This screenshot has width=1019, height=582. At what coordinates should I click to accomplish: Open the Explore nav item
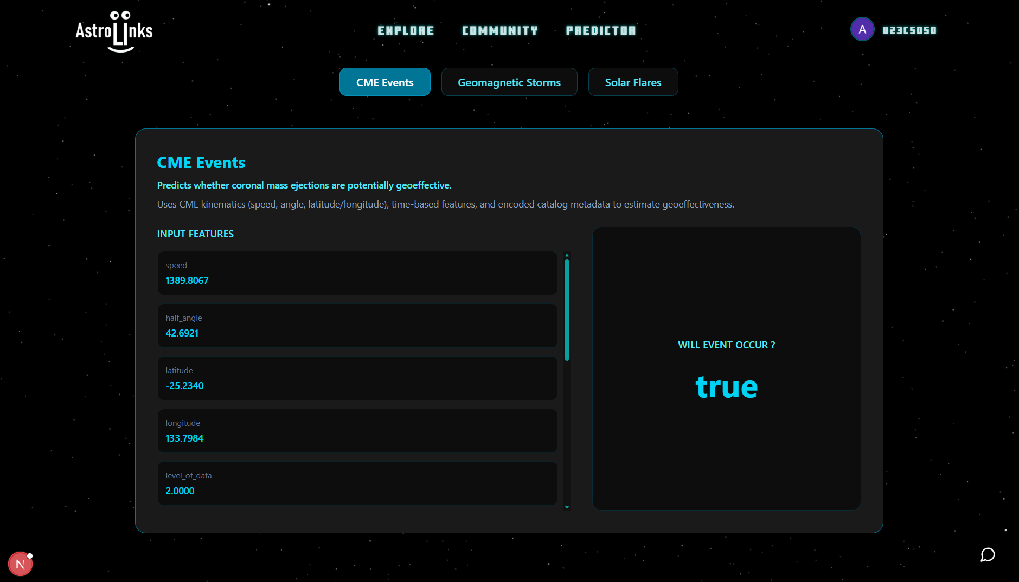coord(406,30)
